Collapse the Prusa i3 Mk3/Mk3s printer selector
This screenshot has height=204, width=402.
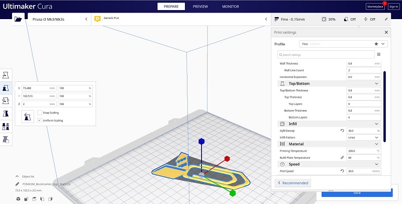click(86, 19)
